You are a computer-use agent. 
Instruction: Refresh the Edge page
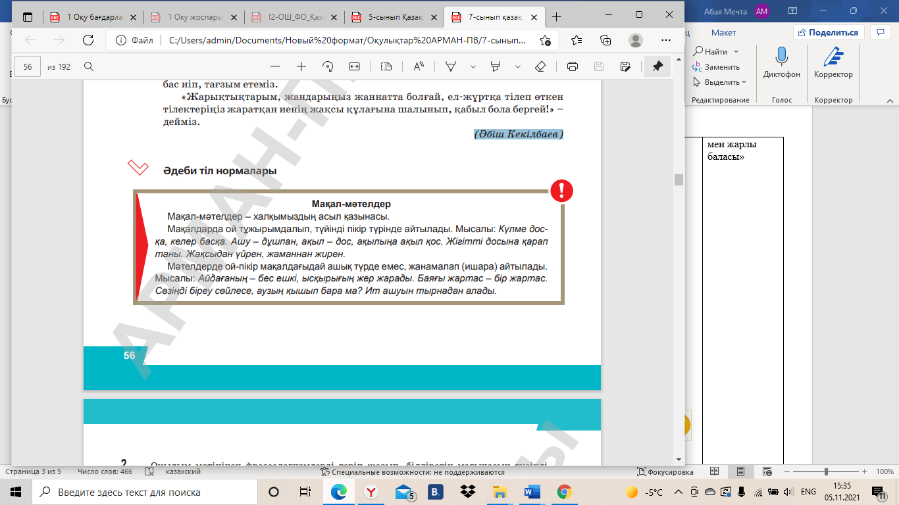click(88, 40)
